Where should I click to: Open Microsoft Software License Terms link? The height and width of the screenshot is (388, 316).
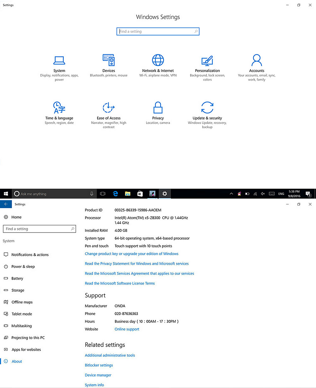pyautogui.click(x=120, y=283)
